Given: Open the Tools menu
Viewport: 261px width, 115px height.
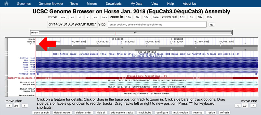Looking at the screenshot, I should [x=74, y=4].
